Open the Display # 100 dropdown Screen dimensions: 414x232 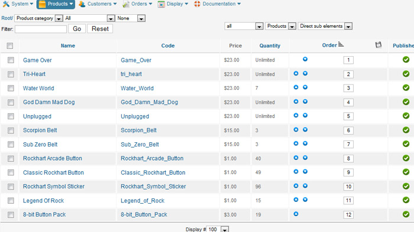point(217,230)
